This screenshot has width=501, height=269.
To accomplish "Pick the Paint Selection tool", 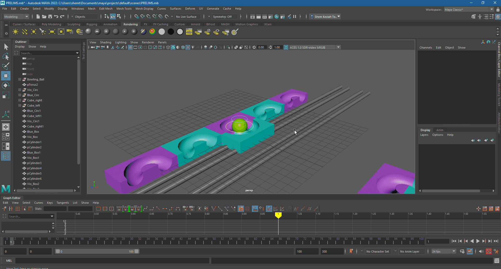I will tap(6, 66).
